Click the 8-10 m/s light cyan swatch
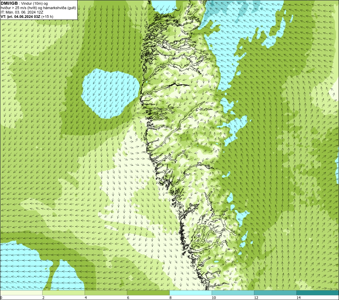Screen dimensions: 339x300 pos(191,293)
